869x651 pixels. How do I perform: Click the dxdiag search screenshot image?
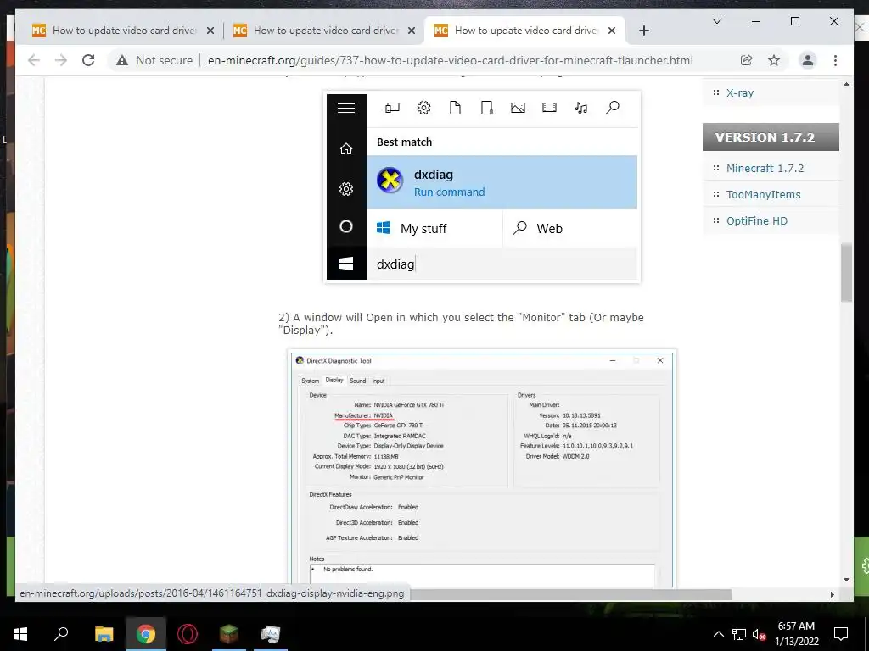[x=482, y=187]
